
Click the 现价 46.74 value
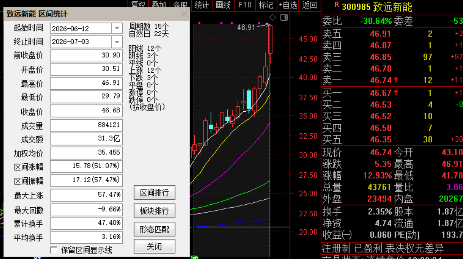coord(381,152)
